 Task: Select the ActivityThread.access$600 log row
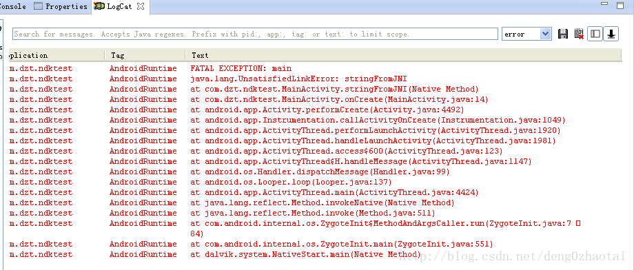316,151
